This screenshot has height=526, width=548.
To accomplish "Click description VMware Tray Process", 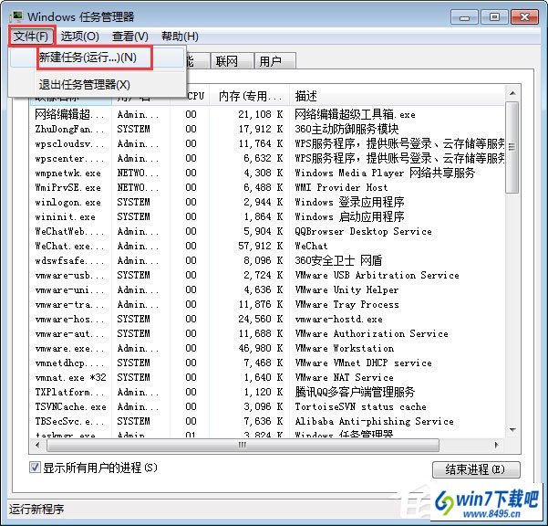I will click(346, 304).
